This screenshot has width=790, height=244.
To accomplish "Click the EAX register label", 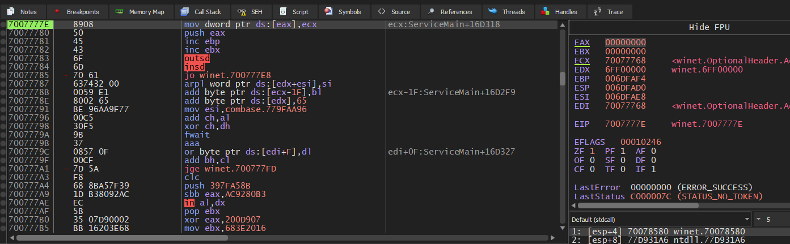I will pos(581,42).
